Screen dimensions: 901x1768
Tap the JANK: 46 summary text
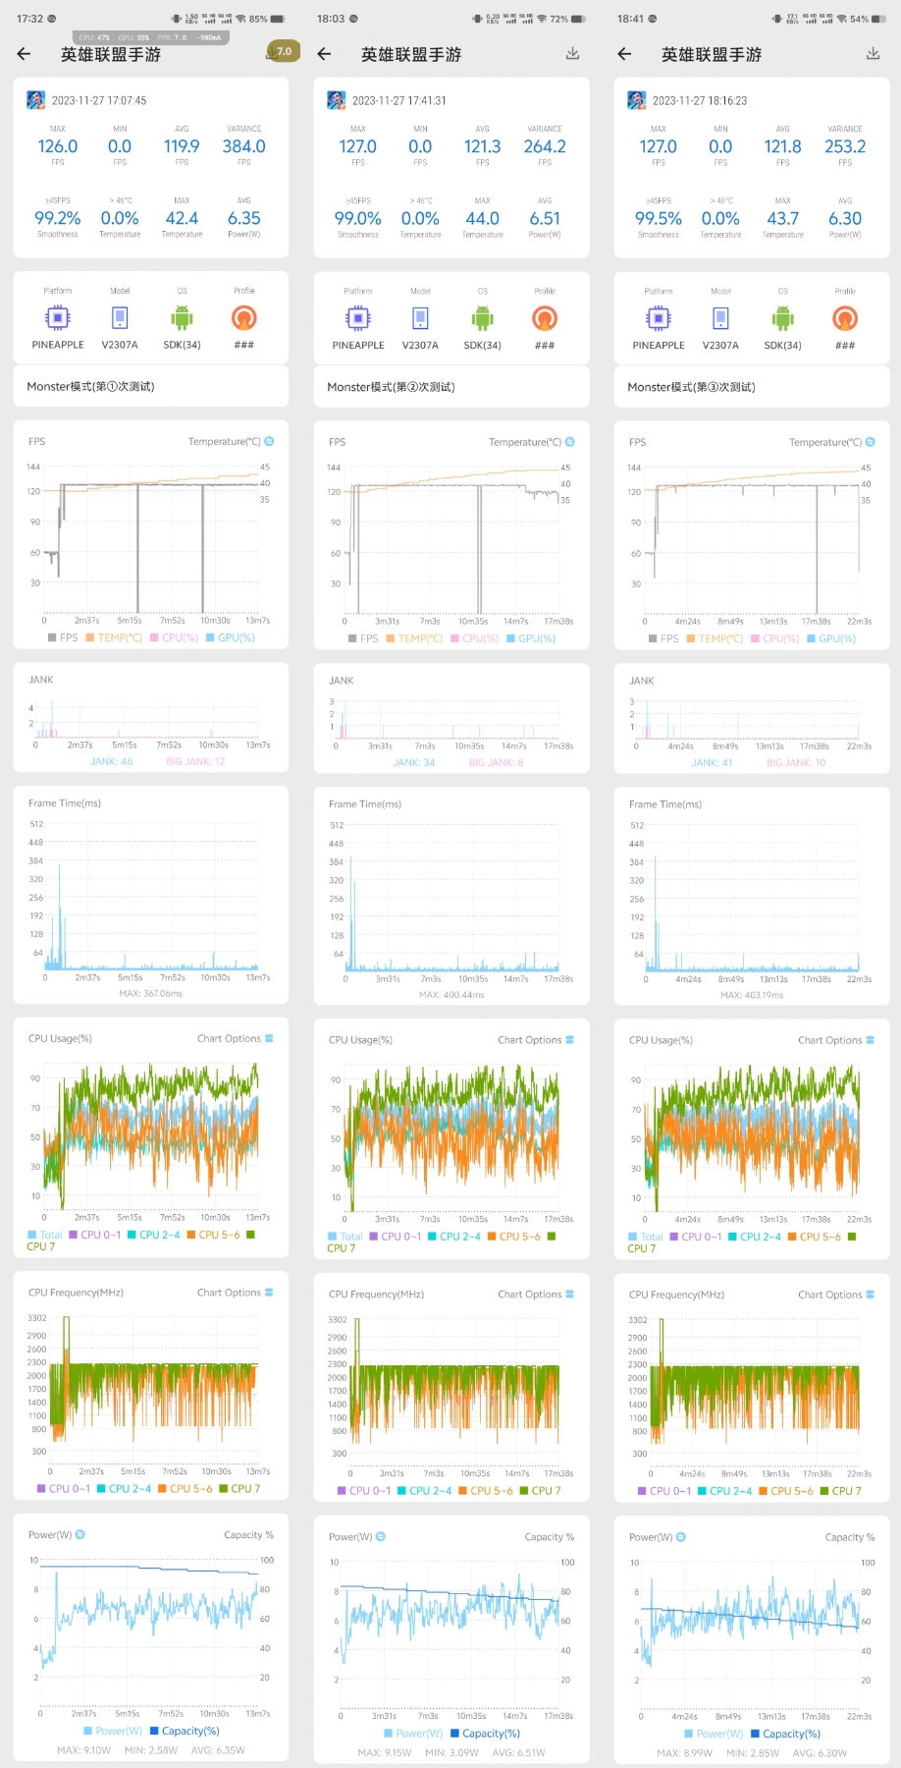(111, 761)
